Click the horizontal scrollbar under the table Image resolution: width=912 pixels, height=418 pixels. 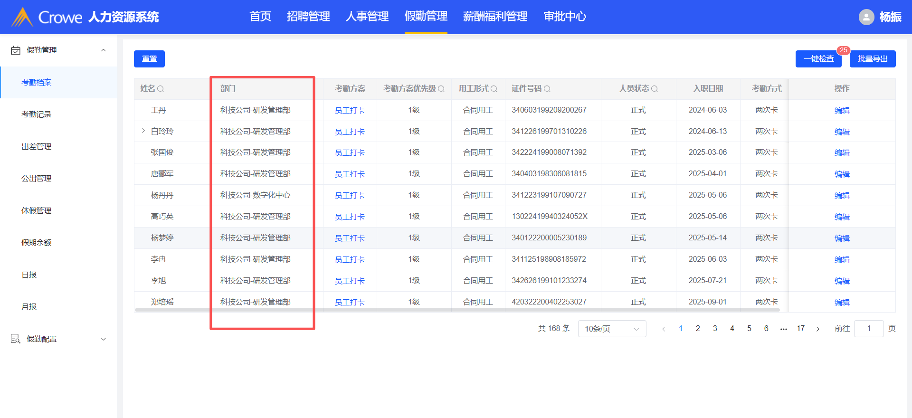[x=457, y=310]
